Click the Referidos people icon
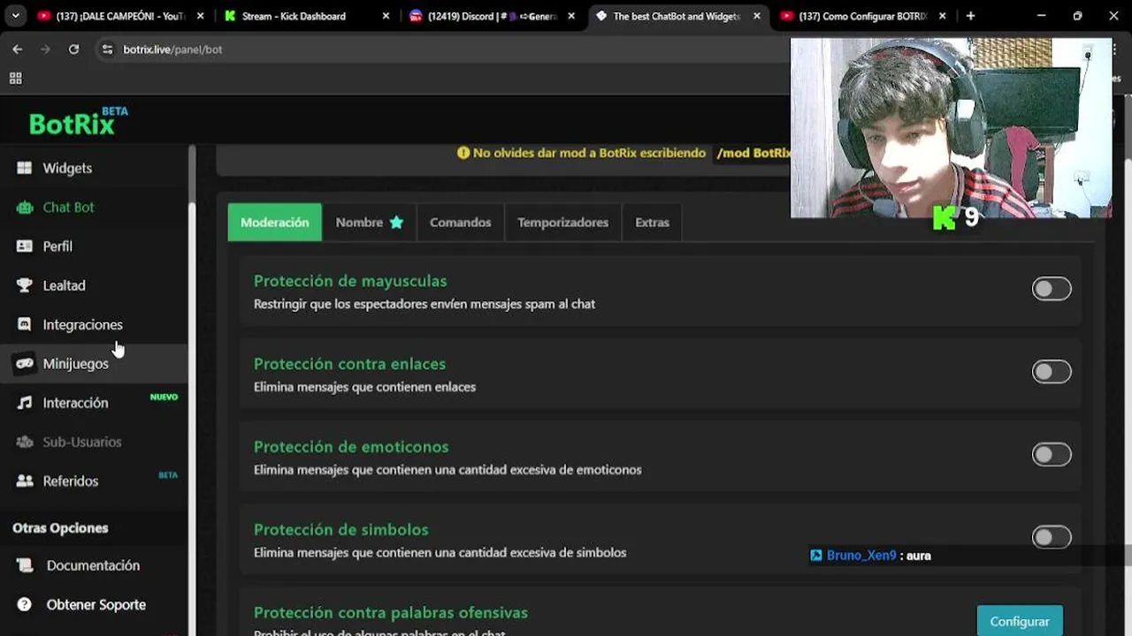The width and height of the screenshot is (1132, 636). coord(25,481)
